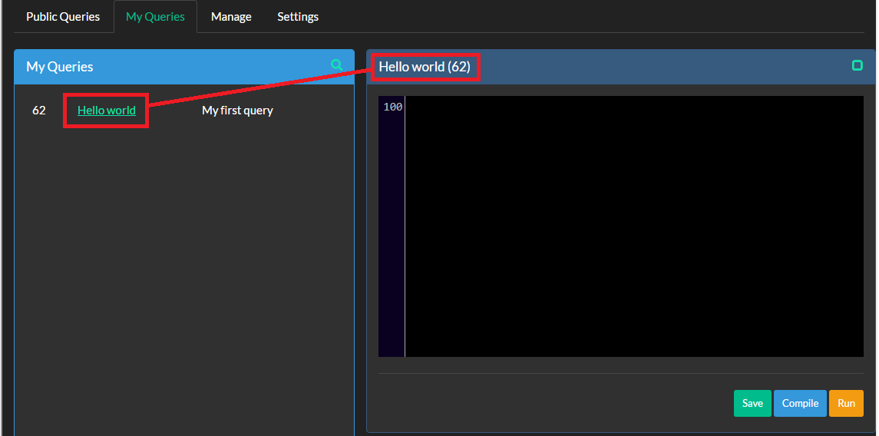Select query ID 62 in list

[x=38, y=111]
